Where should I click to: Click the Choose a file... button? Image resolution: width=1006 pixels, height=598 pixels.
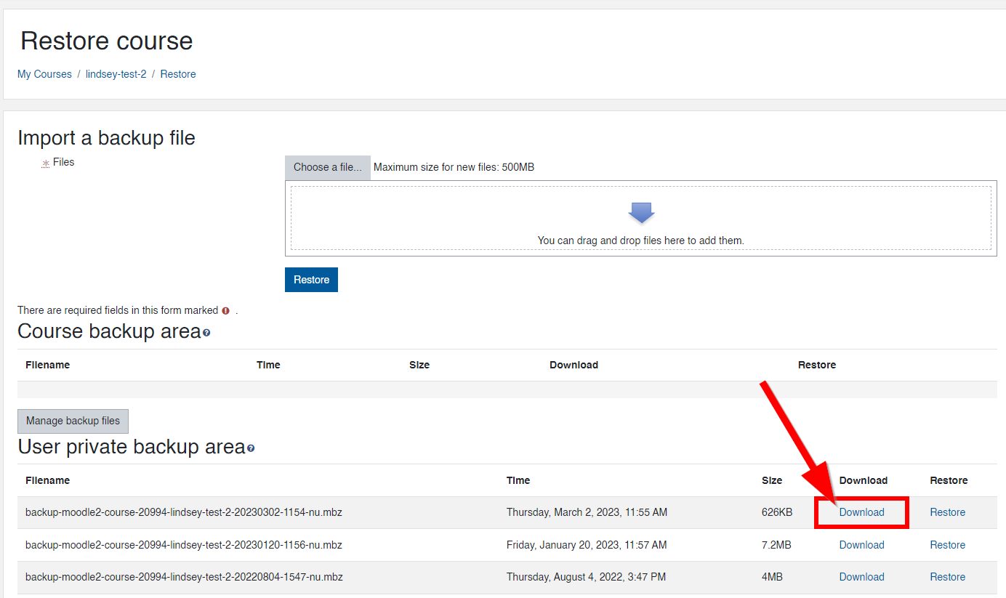pyautogui.click(x=328, y=167)
